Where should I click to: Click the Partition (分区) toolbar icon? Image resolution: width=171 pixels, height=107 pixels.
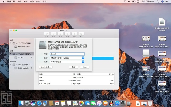[x=53, y=34]
